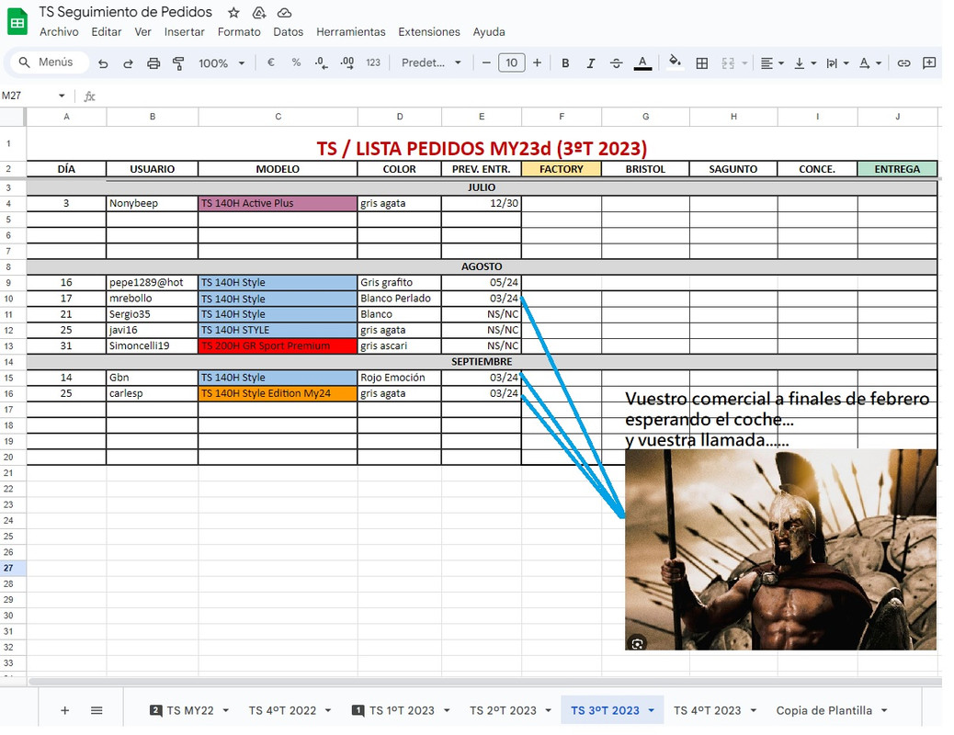Expand merge cells options arrow

[744, 63]
